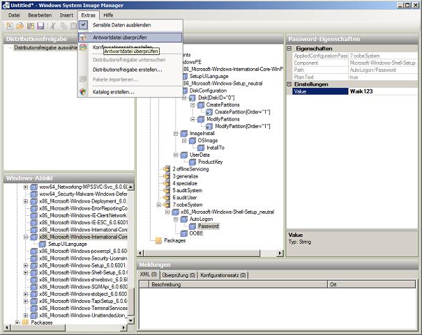Screen dimensions: 422x335
Task: Open the Insert menu
Action: [x=66, y=15]
